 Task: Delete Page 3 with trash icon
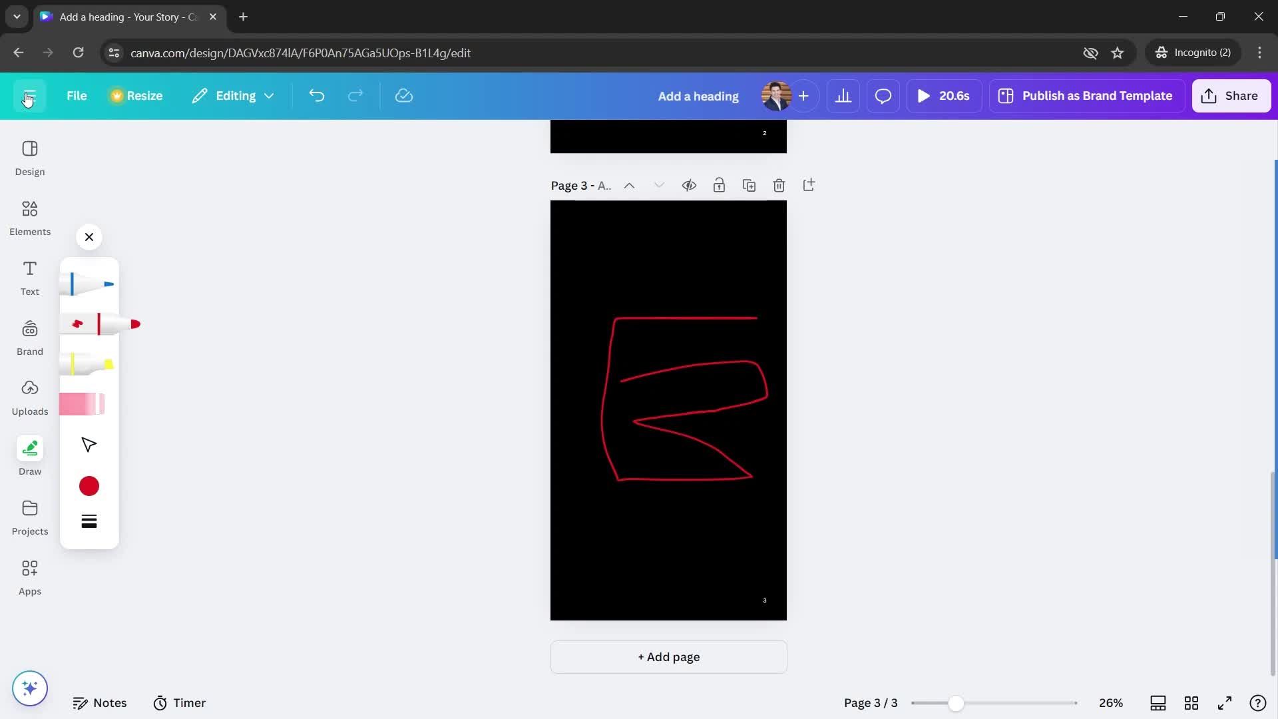click(779, 185)
